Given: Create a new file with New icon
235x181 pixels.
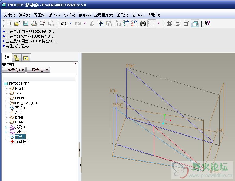Looking at the screenshot, I should tap(9, 23).
